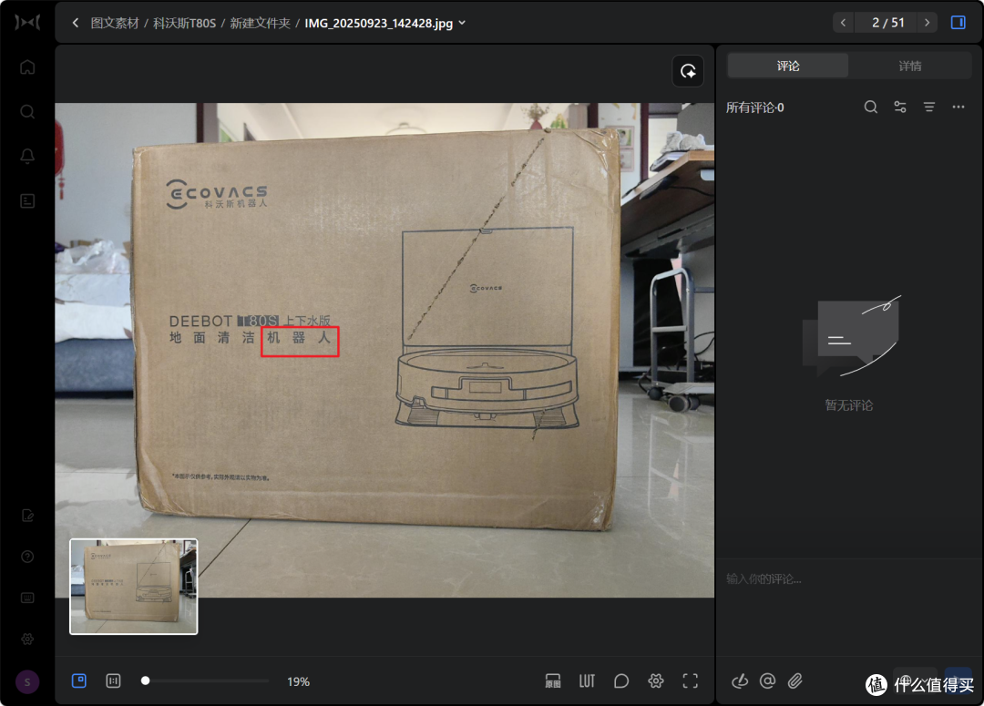Open search in the left sidebar
This screenshot has width=984, height=706.
pos(27,112)
